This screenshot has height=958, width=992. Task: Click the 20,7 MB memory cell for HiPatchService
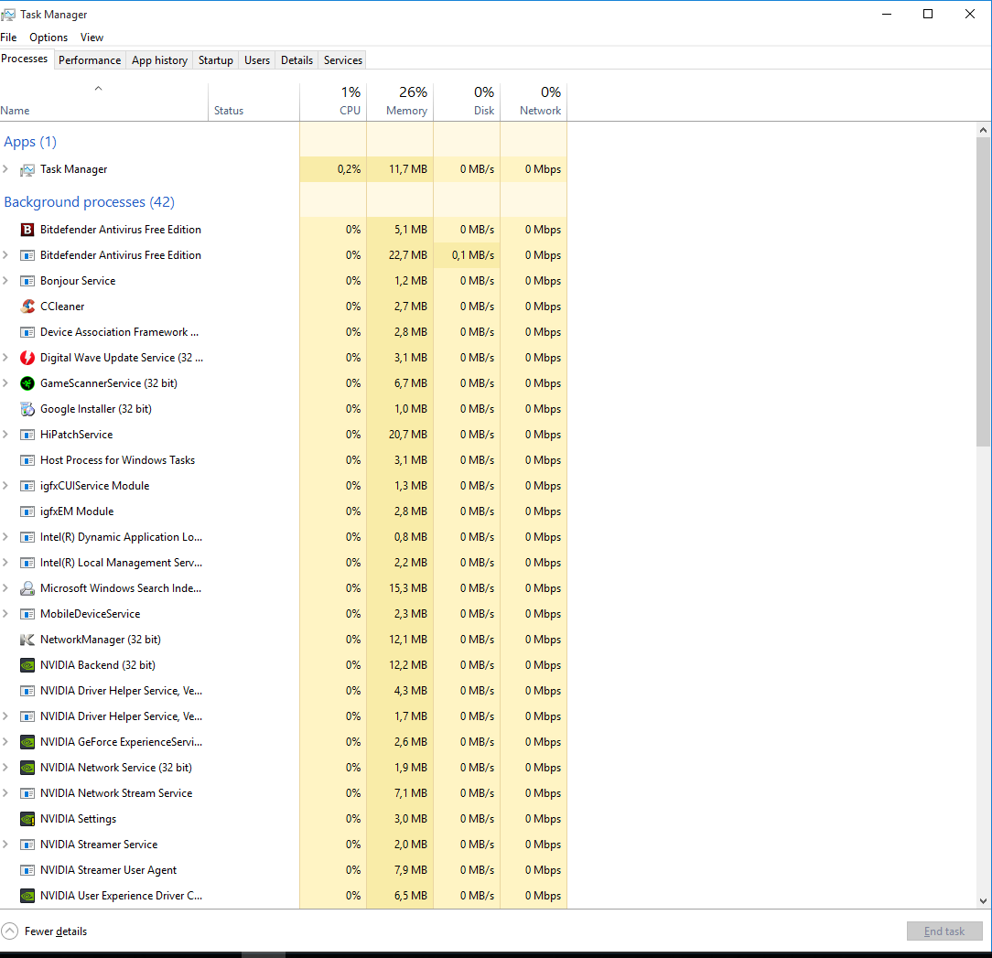[401, 435]
